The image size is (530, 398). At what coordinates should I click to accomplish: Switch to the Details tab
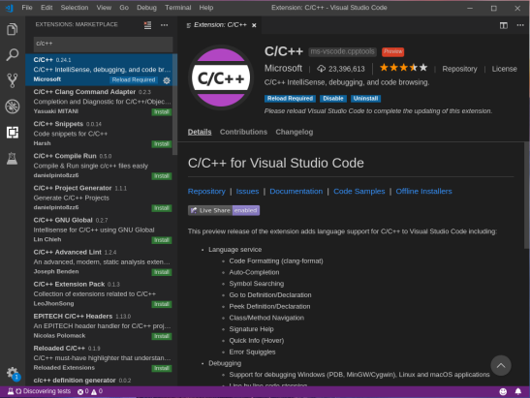[x=200, y=132]
